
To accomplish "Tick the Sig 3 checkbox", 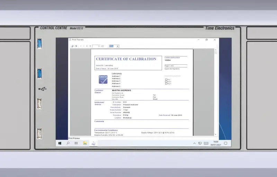I will (x=166, y=83).
